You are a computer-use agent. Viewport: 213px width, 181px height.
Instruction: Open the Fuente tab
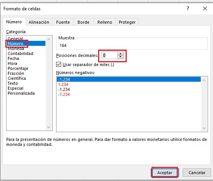coord(63,22)
